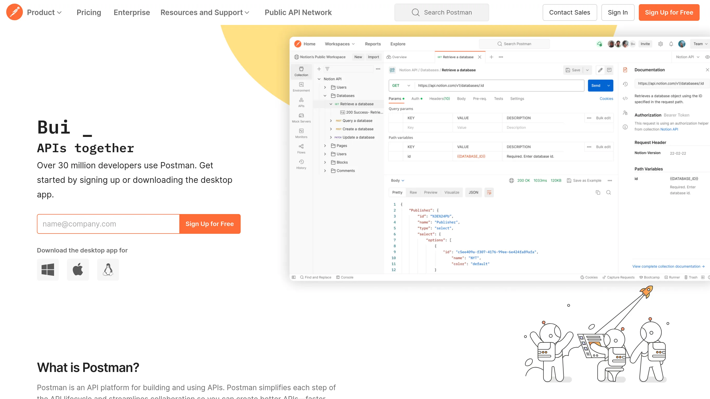Collapse the Databases folder

click(x=325, y=96)
